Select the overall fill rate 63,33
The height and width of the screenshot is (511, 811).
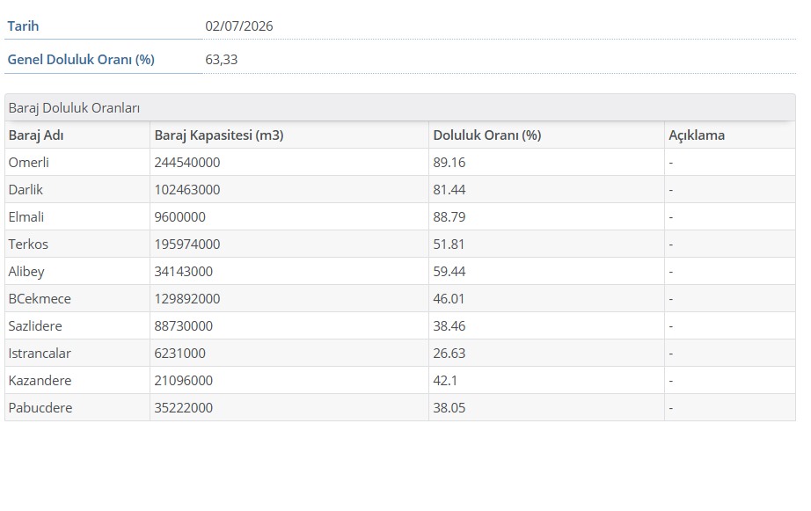point(222,60)
